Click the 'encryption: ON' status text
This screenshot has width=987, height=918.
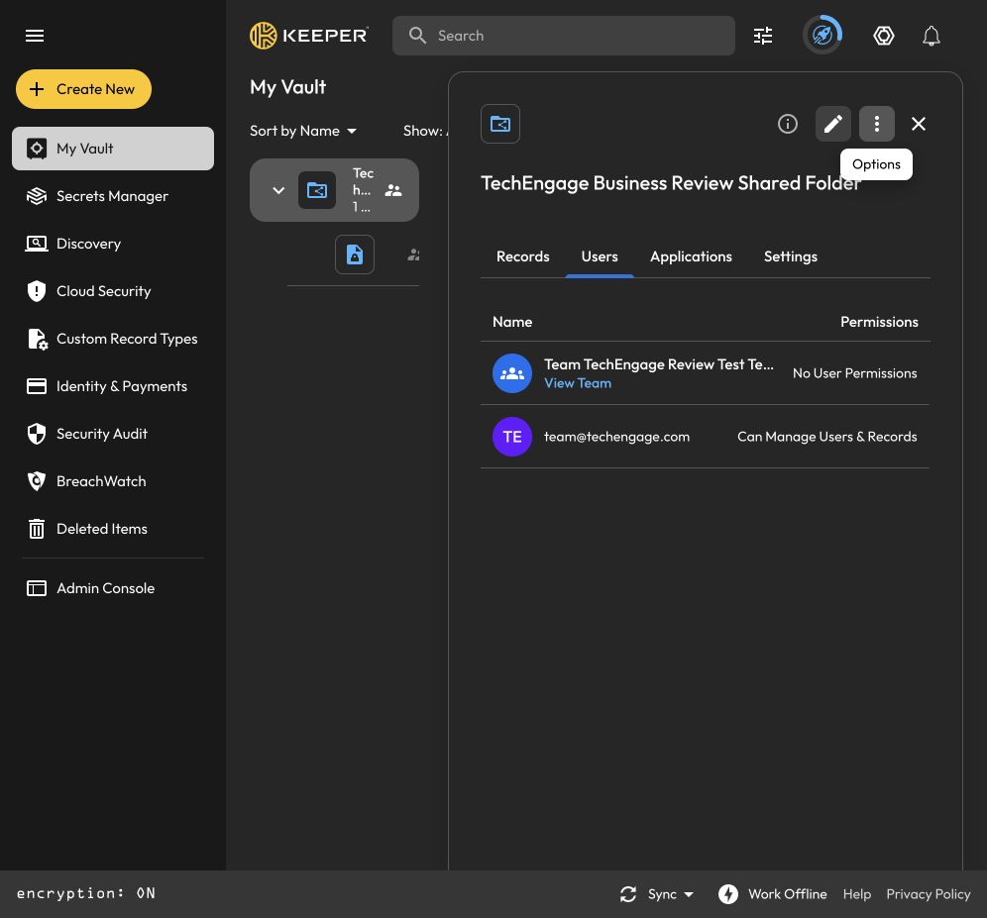point(85,893)
